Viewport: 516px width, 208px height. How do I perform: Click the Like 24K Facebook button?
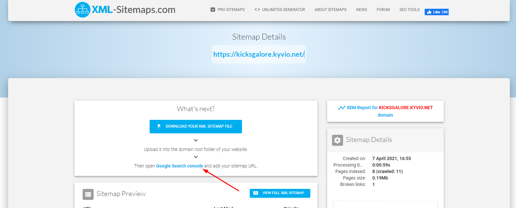pyautogui.click(x=437, y=12)
